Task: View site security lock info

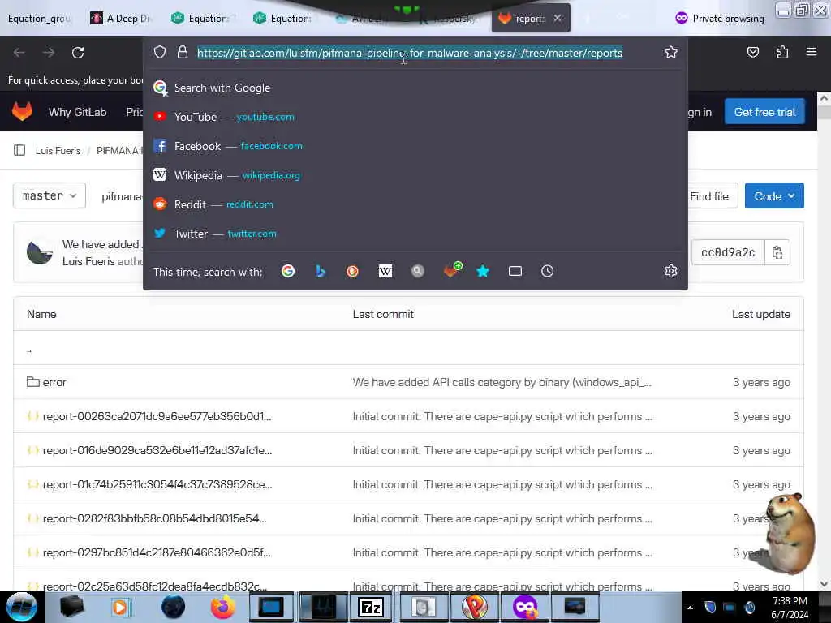Action: [x=183, y=52]
